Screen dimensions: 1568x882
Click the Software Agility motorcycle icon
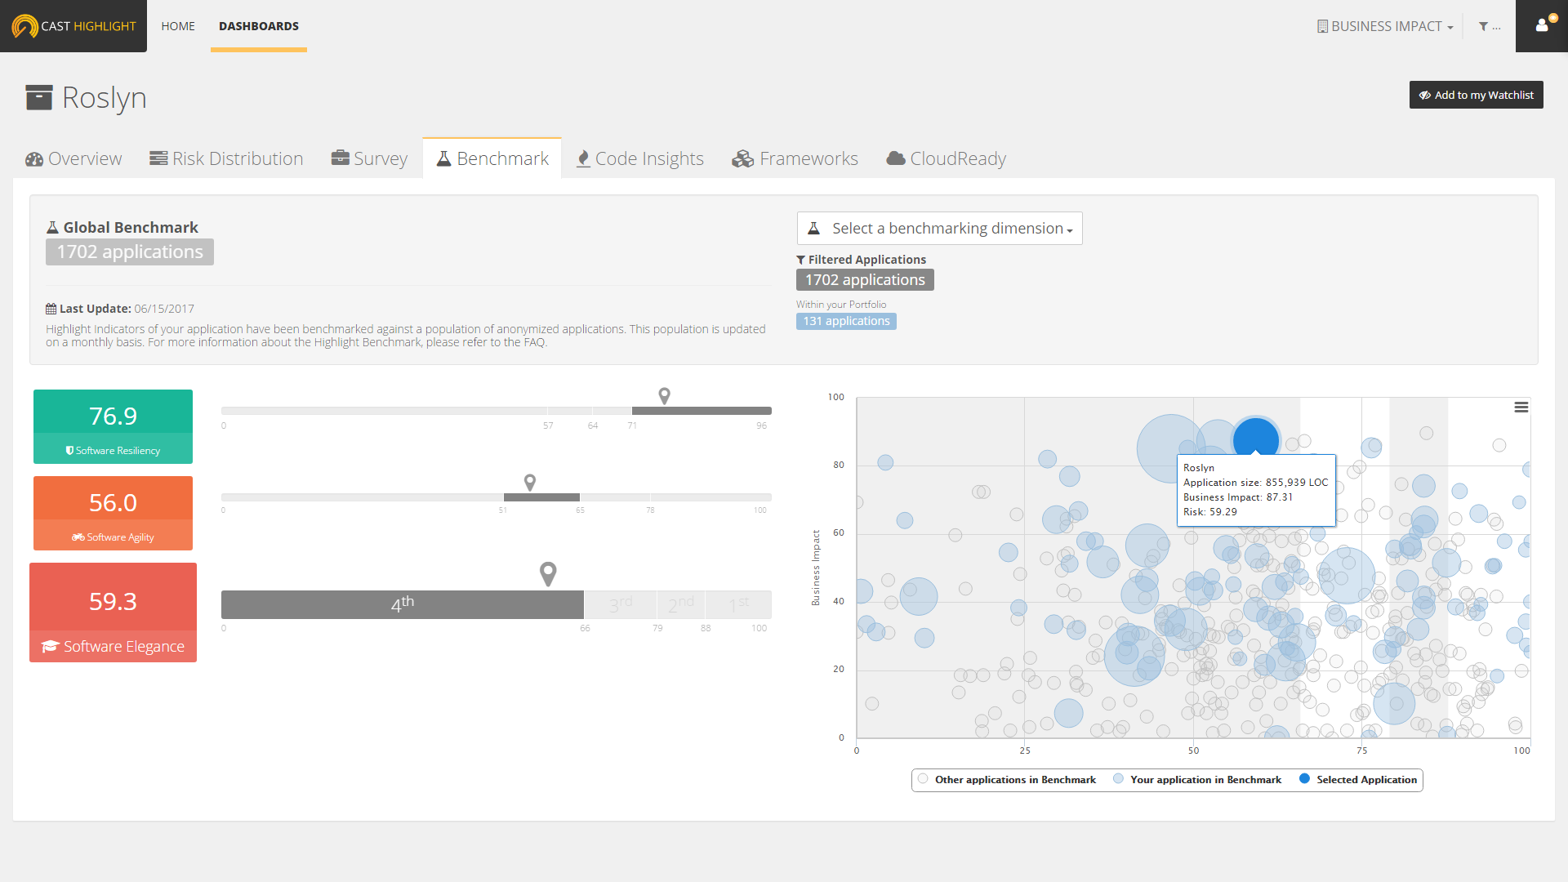pos(78,537)
